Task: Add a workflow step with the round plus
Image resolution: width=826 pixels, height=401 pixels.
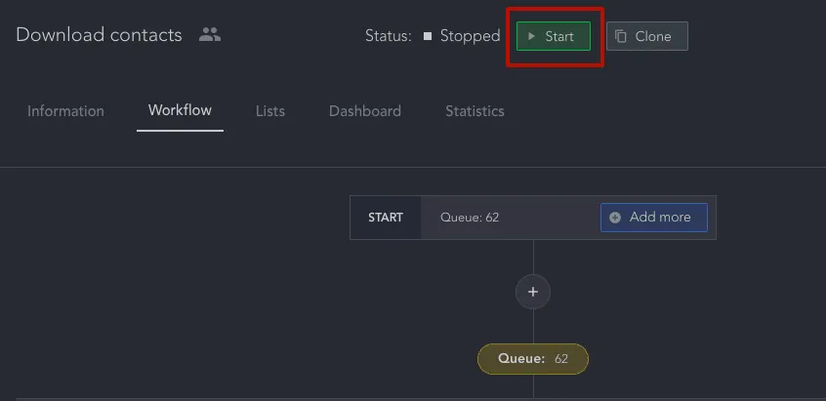Action: pyautogui.click(x=533, y=292)
